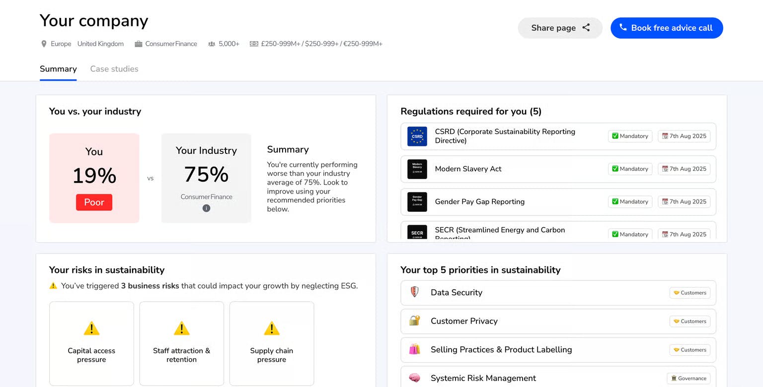The height and width of the screenshot is (387, 763).
Task: Click warning icon on Capital access pressure card
Action: 91,328
